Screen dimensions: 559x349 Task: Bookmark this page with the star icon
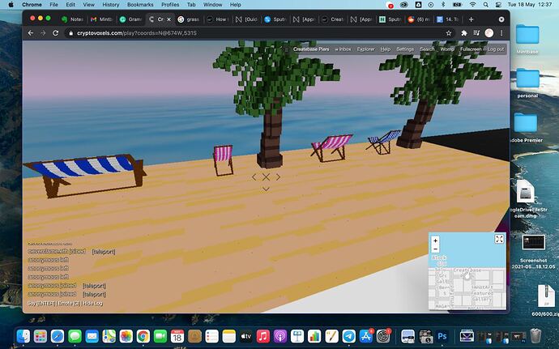(x=449, y=33)
